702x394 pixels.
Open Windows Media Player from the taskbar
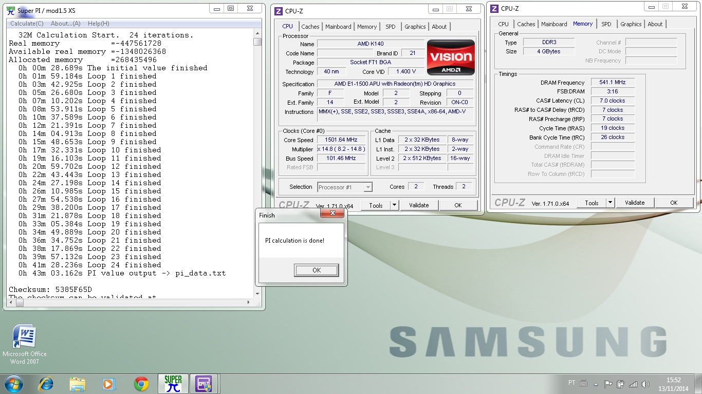click(x=109, y=384)
